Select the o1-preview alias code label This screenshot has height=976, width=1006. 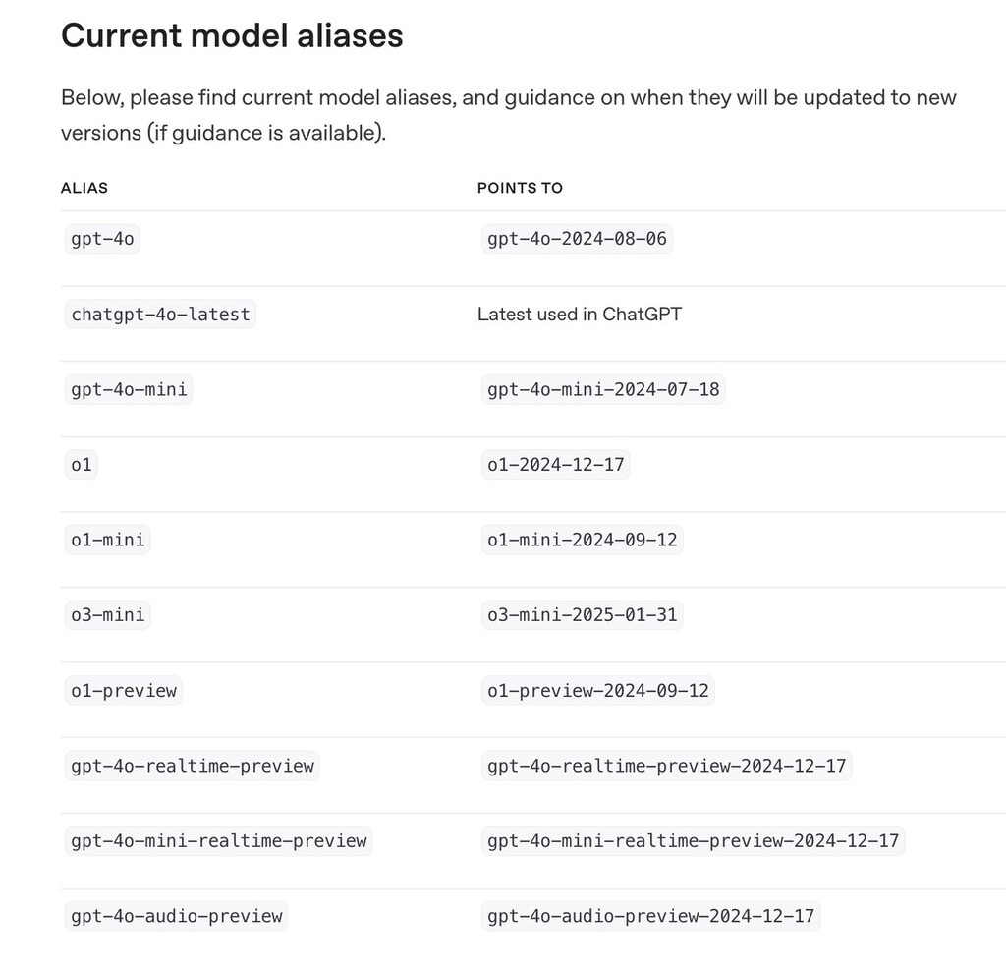coord(124,690)
